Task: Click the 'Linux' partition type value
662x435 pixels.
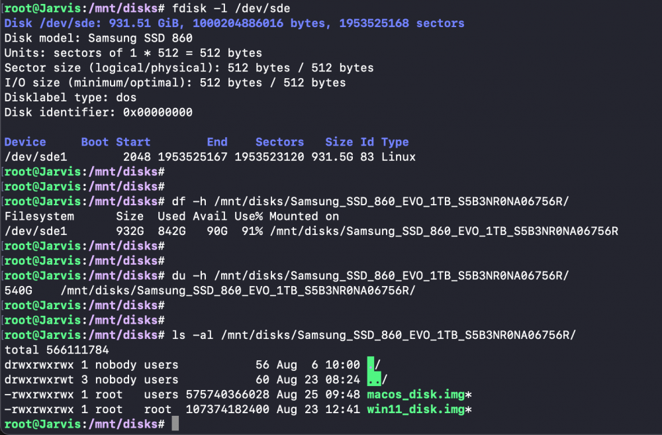Action: [398, 157]
